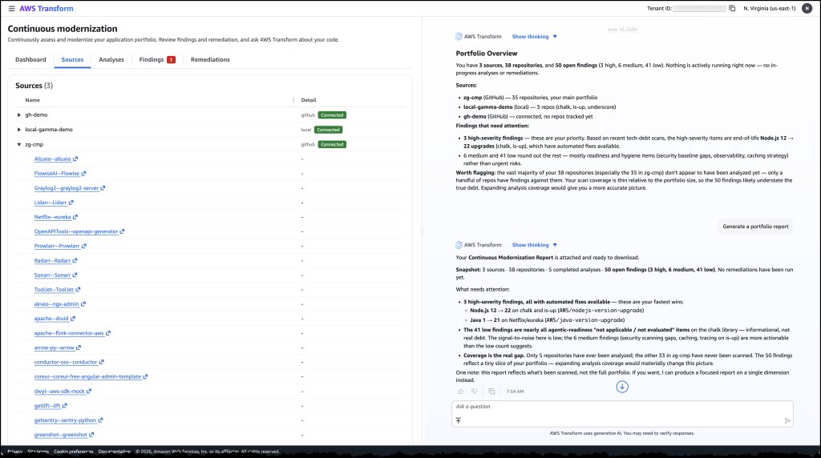821x458 pixels.
Task: Open external link icon beside Sonarr--Sonarr
Action: pyautogui.click(x=75, y=275)
